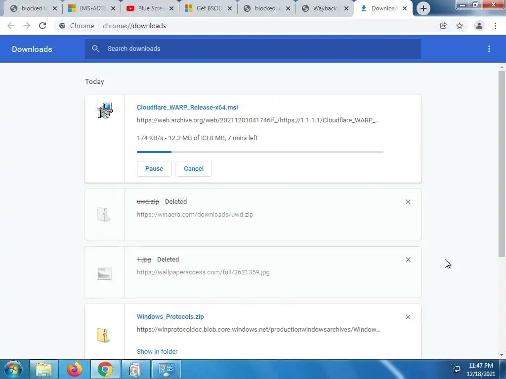Click the wallpaperaccess.com source URL

(x=203, y=272)
